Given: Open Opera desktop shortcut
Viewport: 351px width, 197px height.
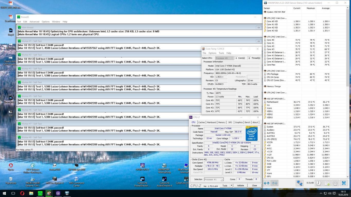Looking at the screenshot, I should 11,167.
